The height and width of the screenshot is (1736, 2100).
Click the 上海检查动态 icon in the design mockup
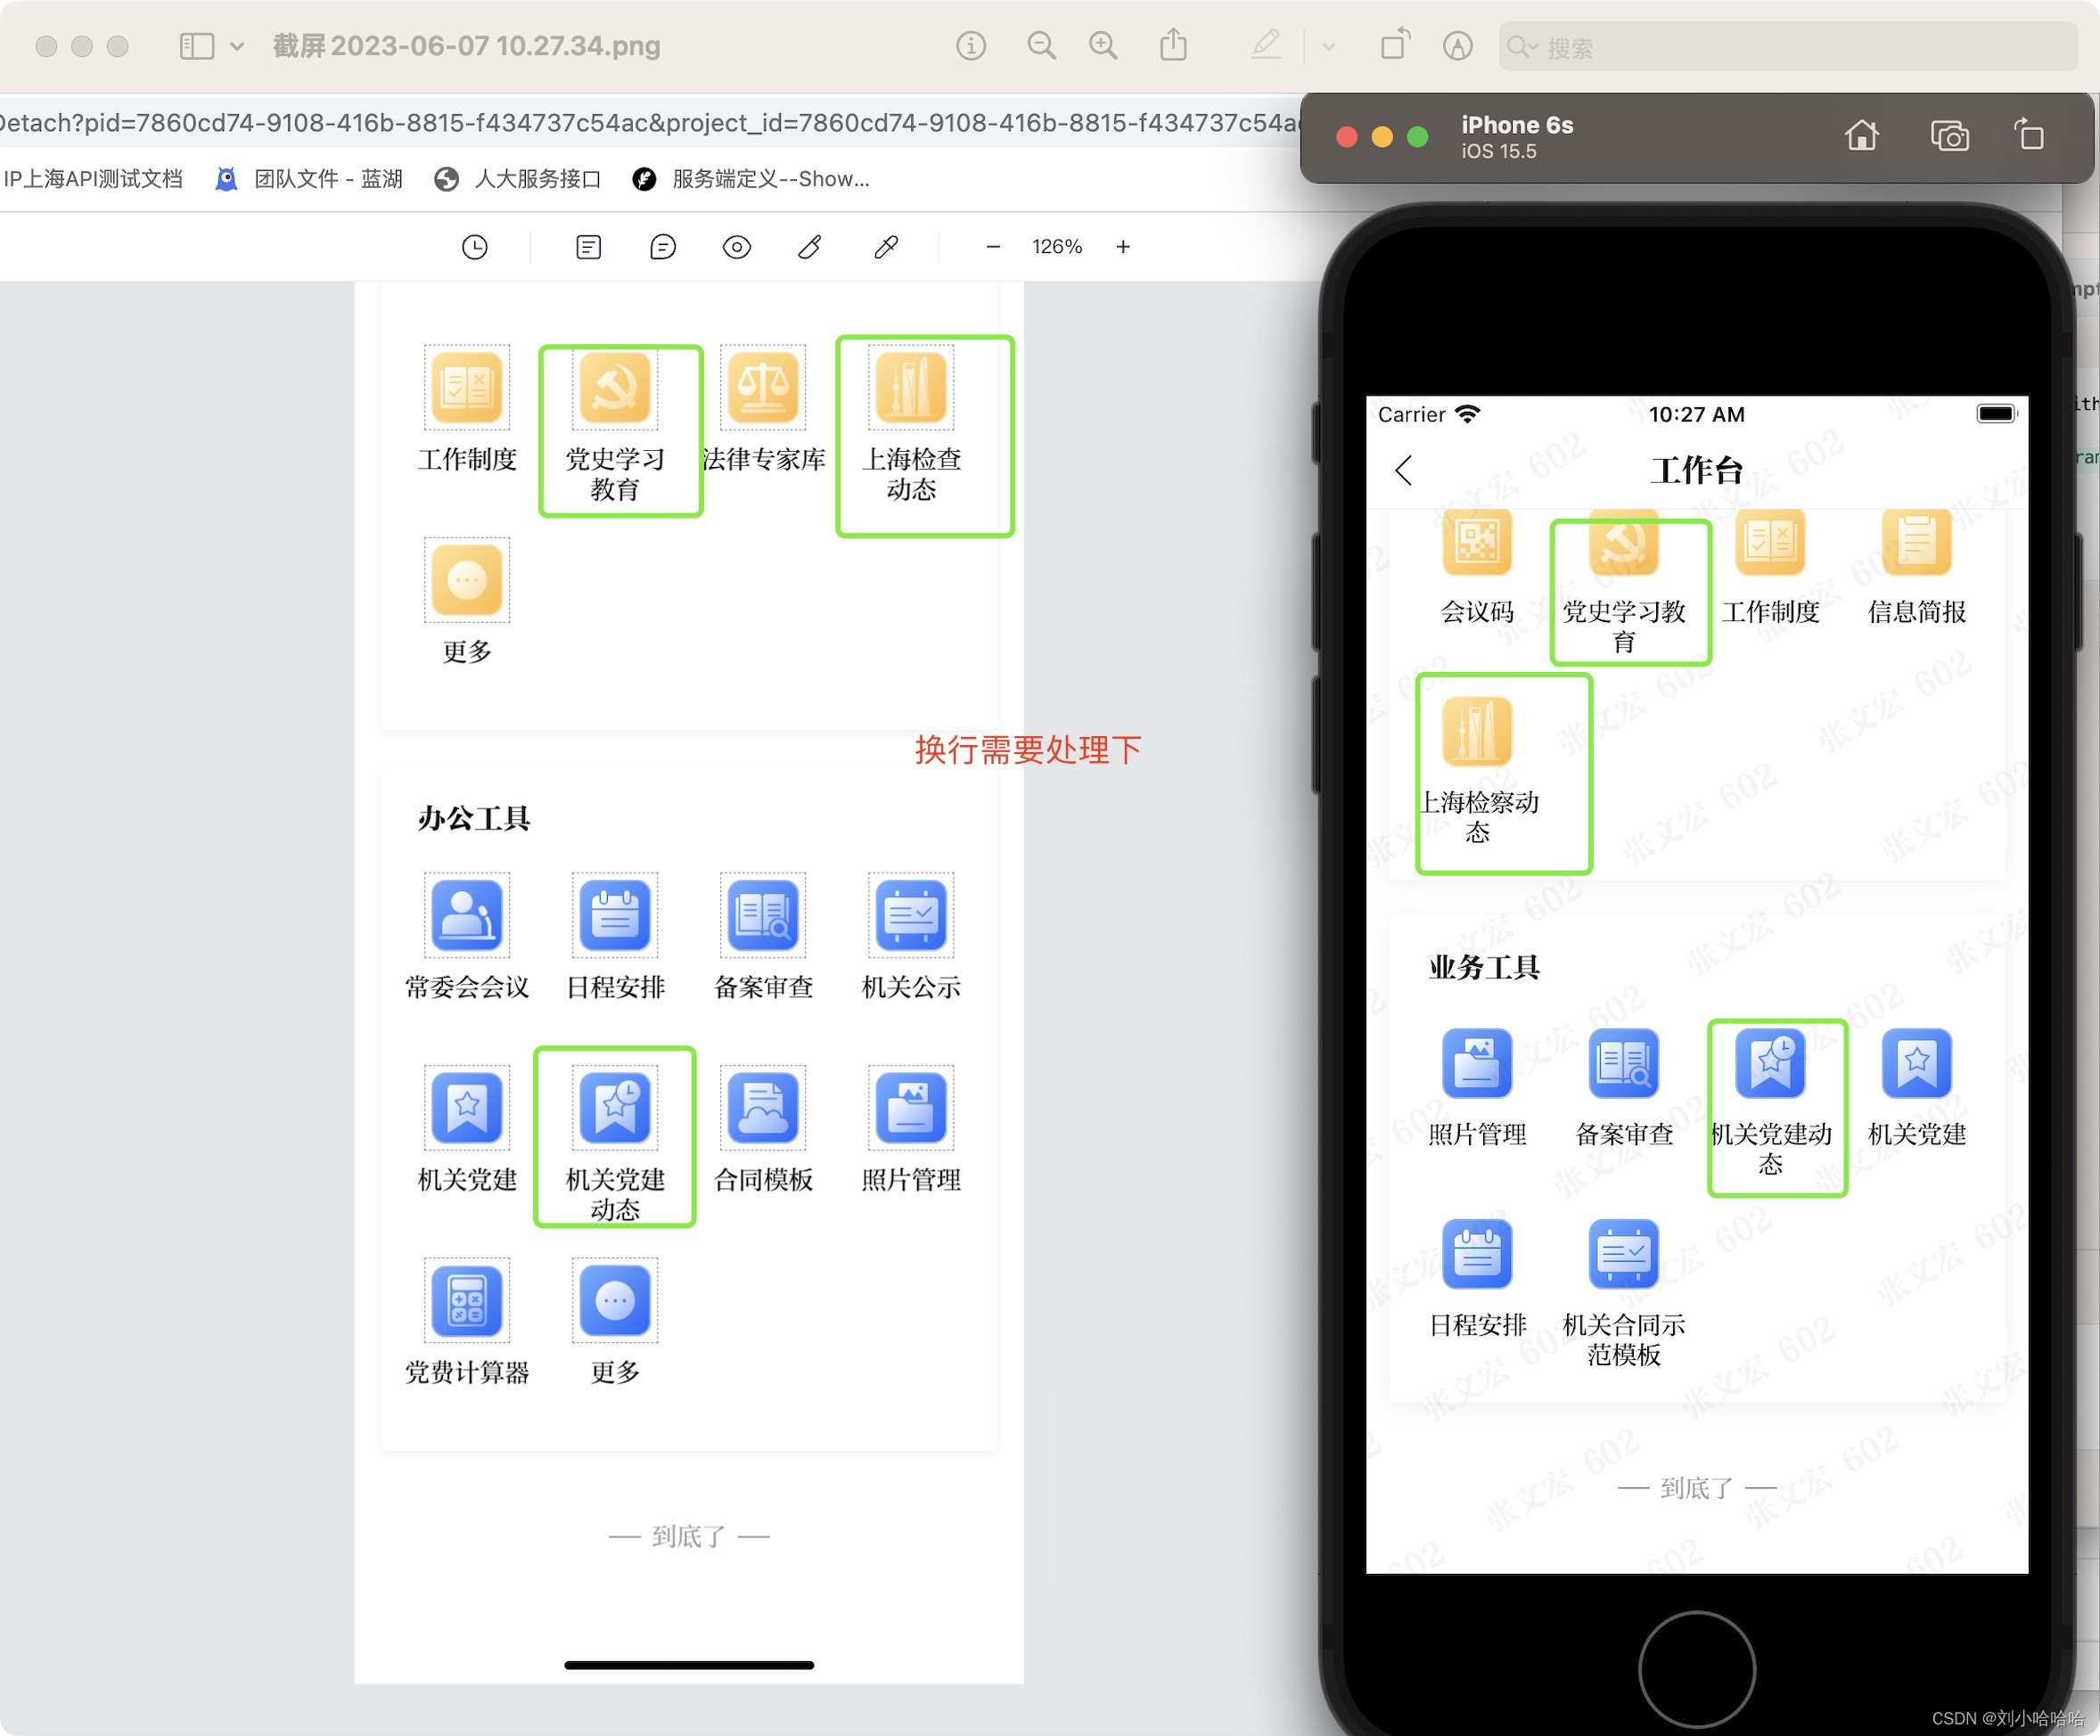click(911, 387)
